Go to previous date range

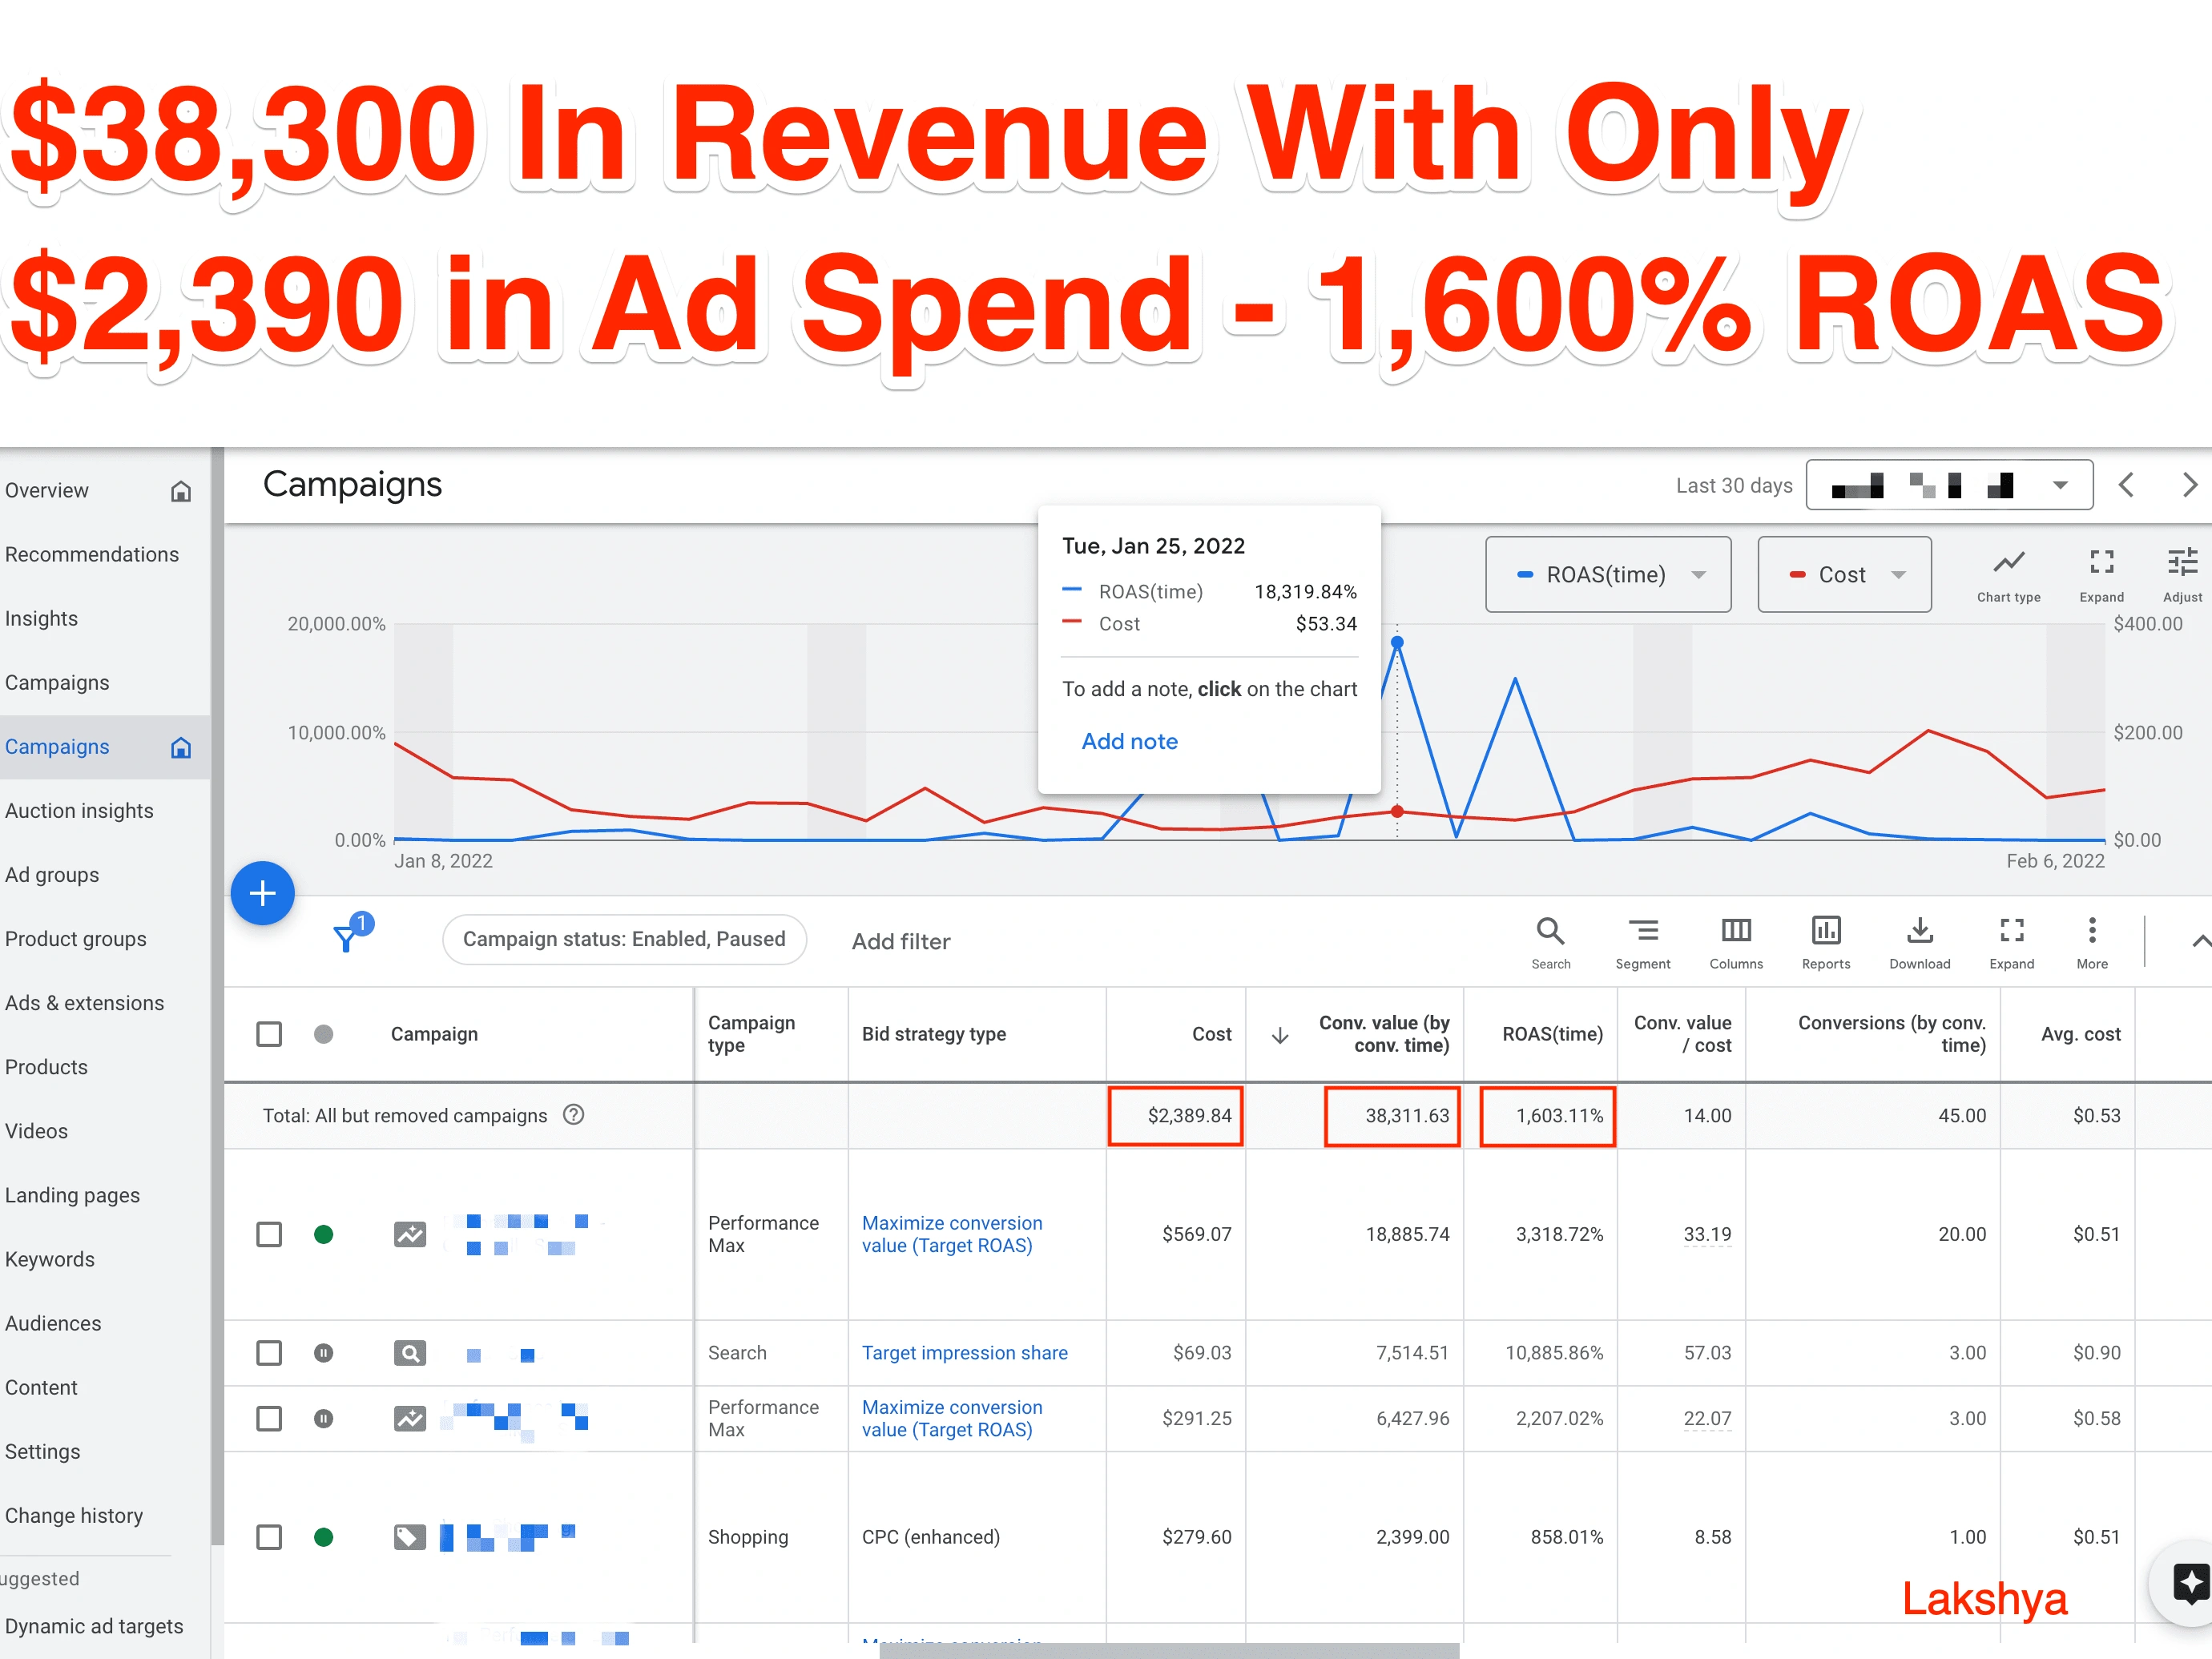coord(2126,485)
